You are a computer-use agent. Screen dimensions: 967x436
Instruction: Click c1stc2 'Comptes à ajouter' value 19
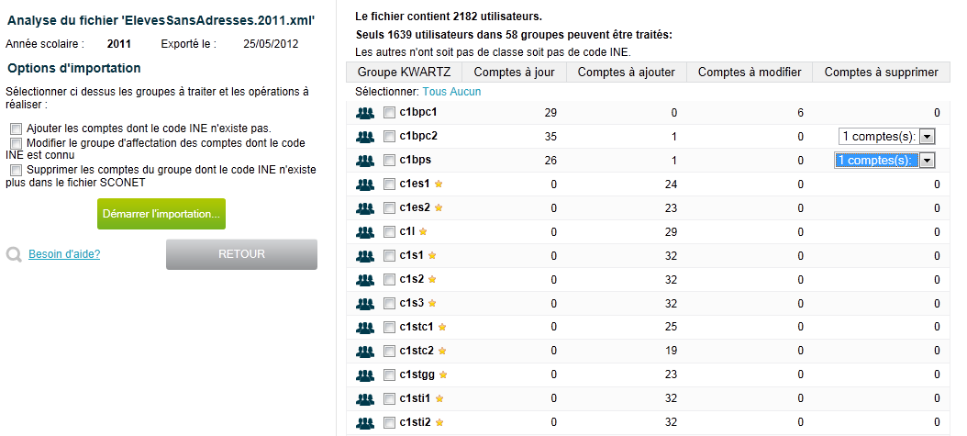pos(671,351)
